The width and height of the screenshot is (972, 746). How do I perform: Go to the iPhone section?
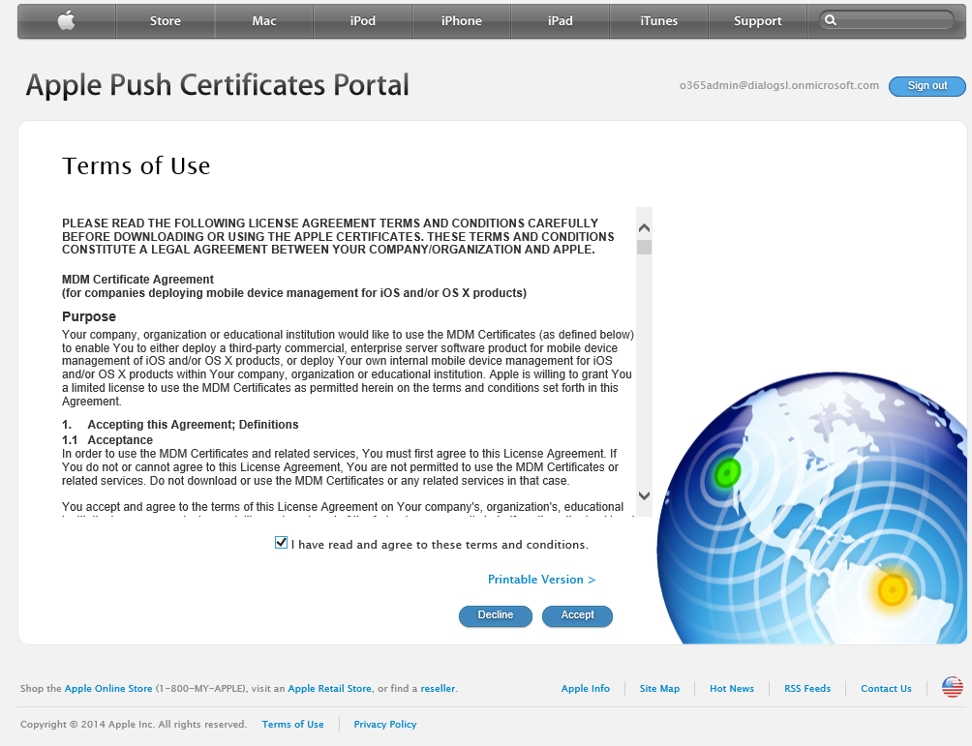click(461, 21)
